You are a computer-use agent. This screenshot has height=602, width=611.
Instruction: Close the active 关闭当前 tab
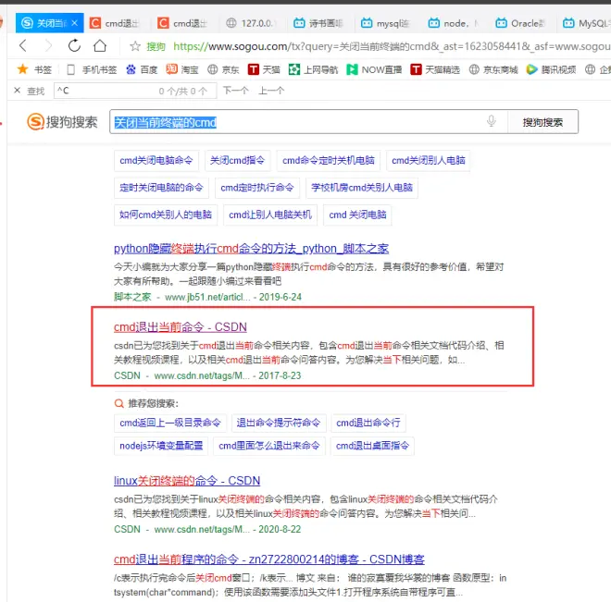[74, 23]
